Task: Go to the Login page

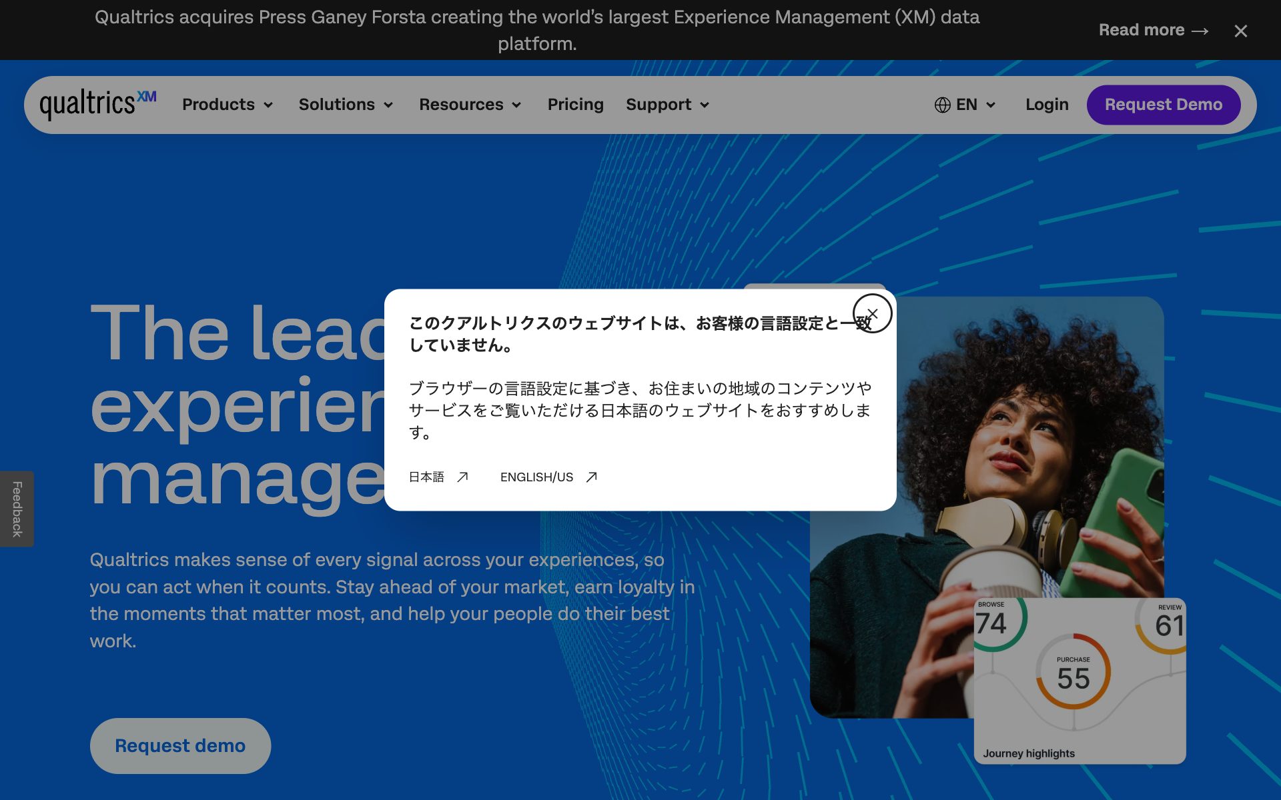Action: coord(1047,105)
